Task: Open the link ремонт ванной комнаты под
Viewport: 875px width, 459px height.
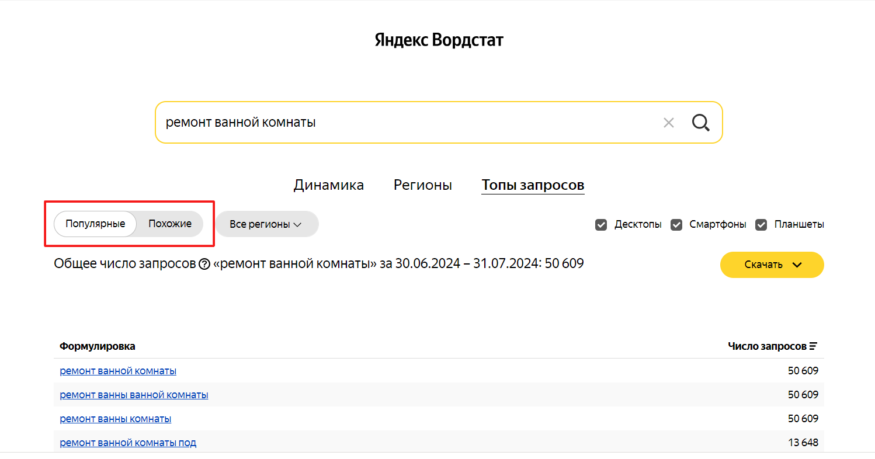Action: tap(128, 443)
